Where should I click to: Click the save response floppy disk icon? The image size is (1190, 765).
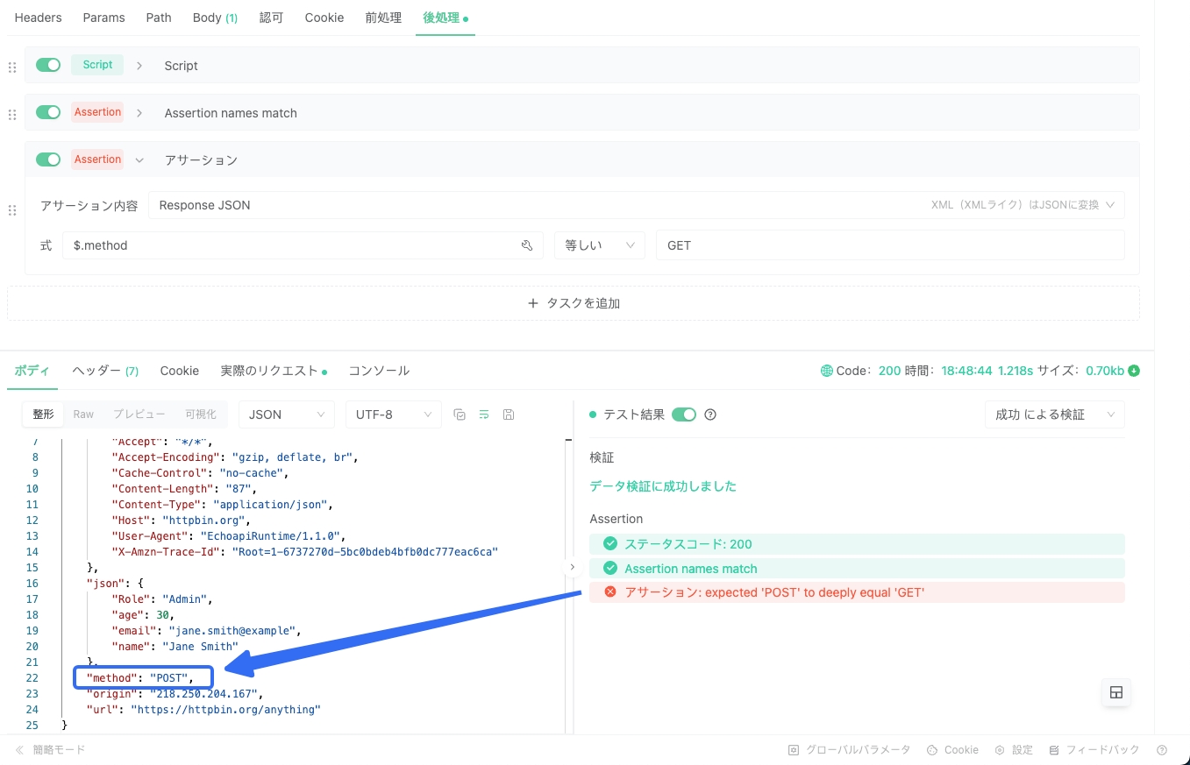point(509,414)
